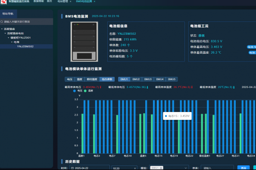This screenshot has width=256, height=170.
Task: Toggle the green 温度 legend series
Action: point(88,91)
